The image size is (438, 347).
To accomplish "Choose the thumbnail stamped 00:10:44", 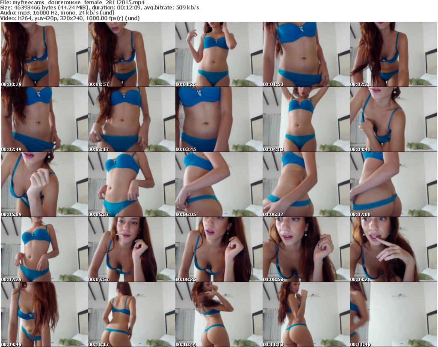I will 219,314.
